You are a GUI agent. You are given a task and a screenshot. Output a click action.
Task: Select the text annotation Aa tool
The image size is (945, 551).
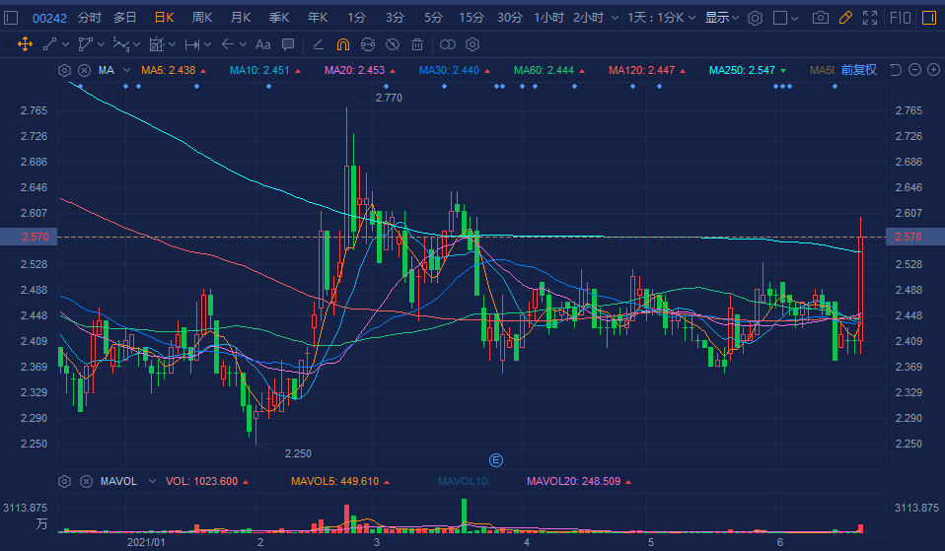click(262, 44)
